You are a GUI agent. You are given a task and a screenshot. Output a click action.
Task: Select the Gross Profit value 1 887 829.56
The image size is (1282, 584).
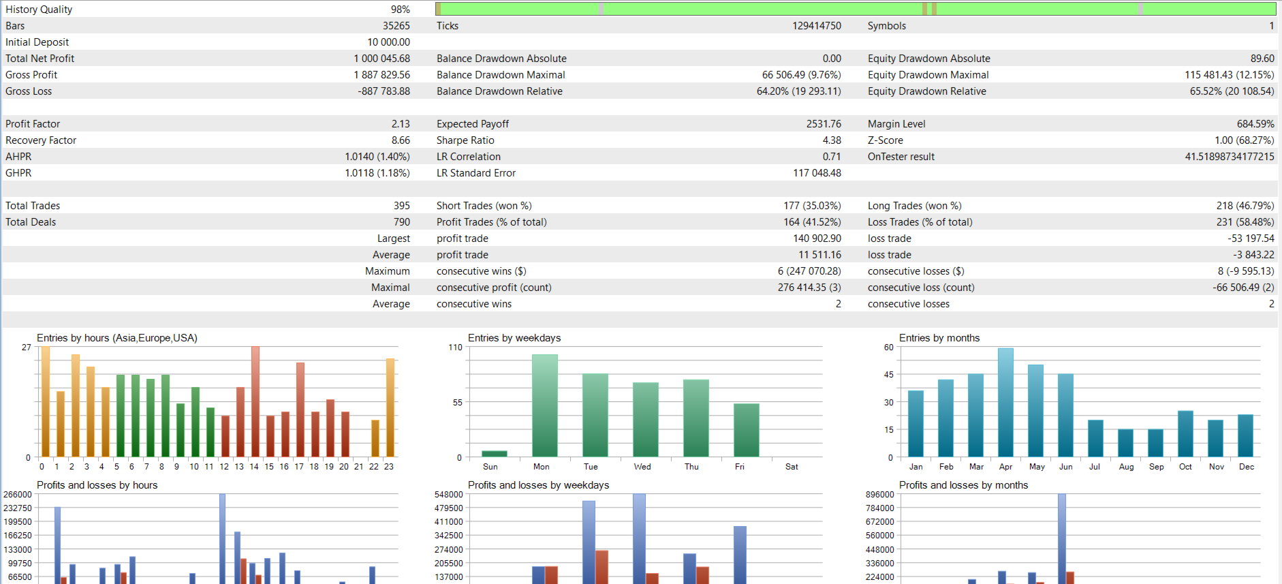coord(381,75)
